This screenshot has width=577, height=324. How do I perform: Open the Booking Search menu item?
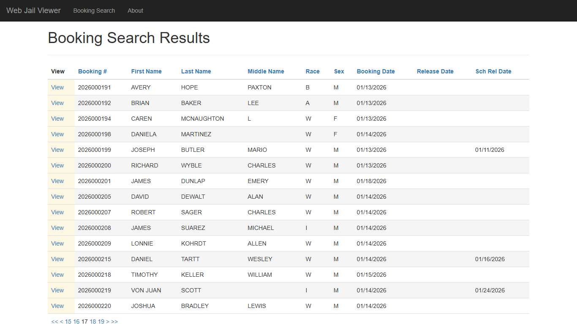point(94,11)
